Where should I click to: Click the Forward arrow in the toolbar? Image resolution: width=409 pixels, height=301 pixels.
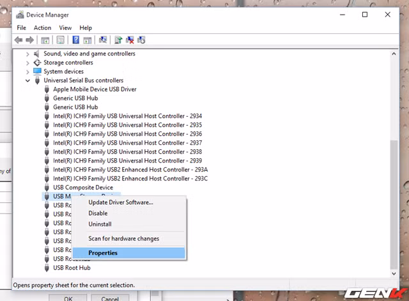click(30, 40)
